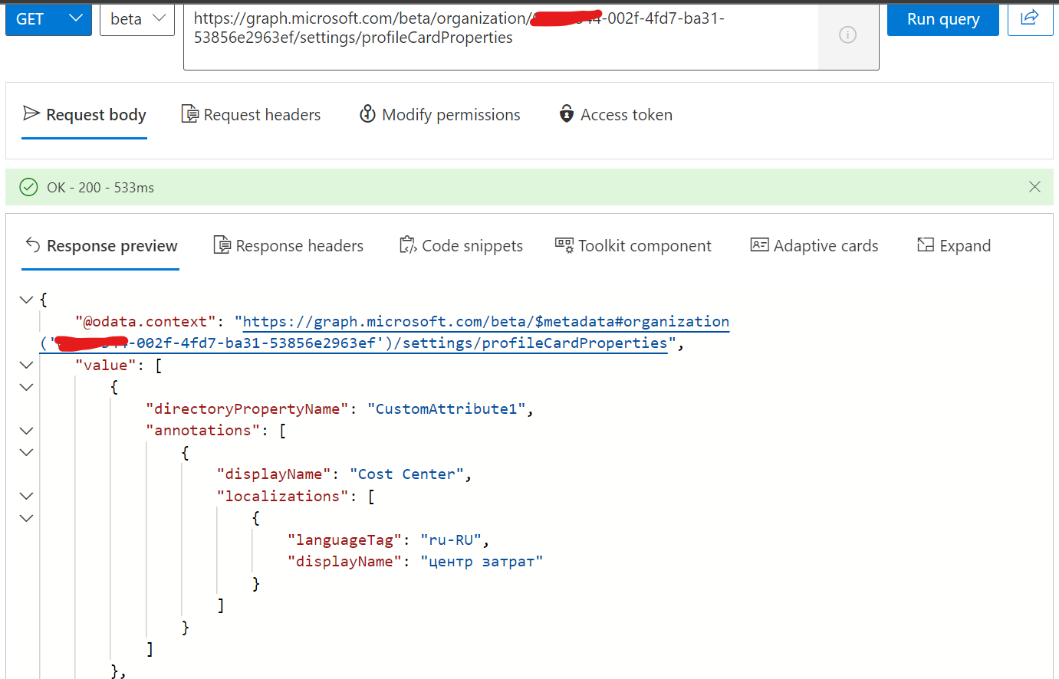
Task: Click the "центр затрат" localized value
Action: (x=482, y=562)
